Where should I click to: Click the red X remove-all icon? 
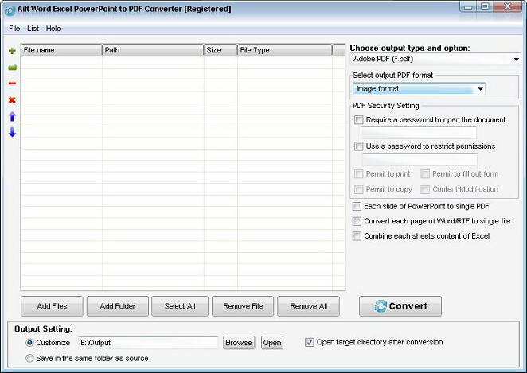tap(12, 99)
